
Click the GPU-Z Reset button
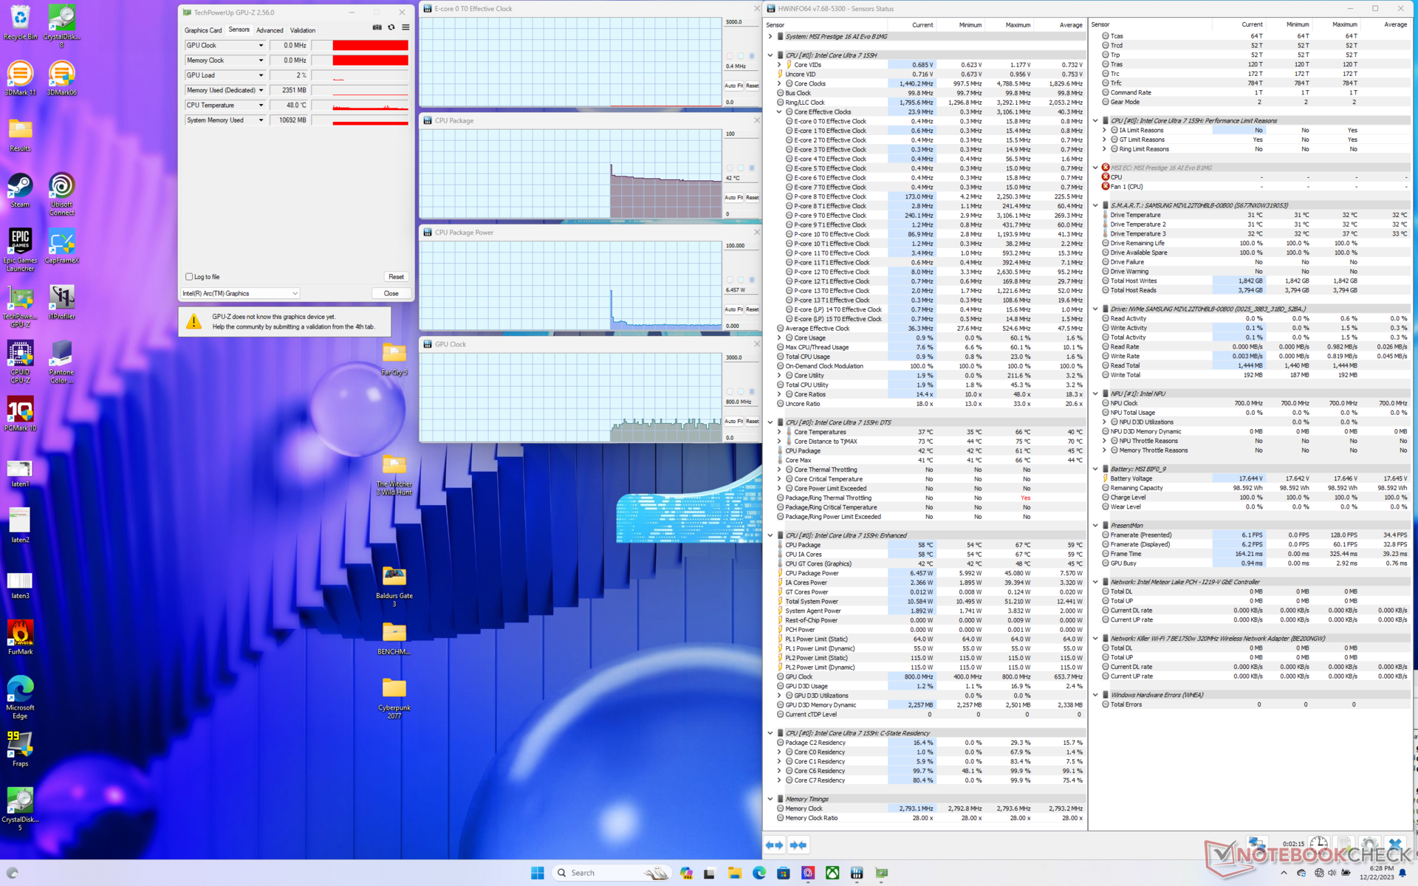click(396, 277)
